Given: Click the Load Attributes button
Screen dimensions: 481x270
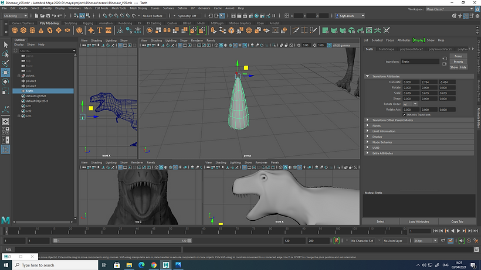Looking at the screenshot, I should 419,221.
